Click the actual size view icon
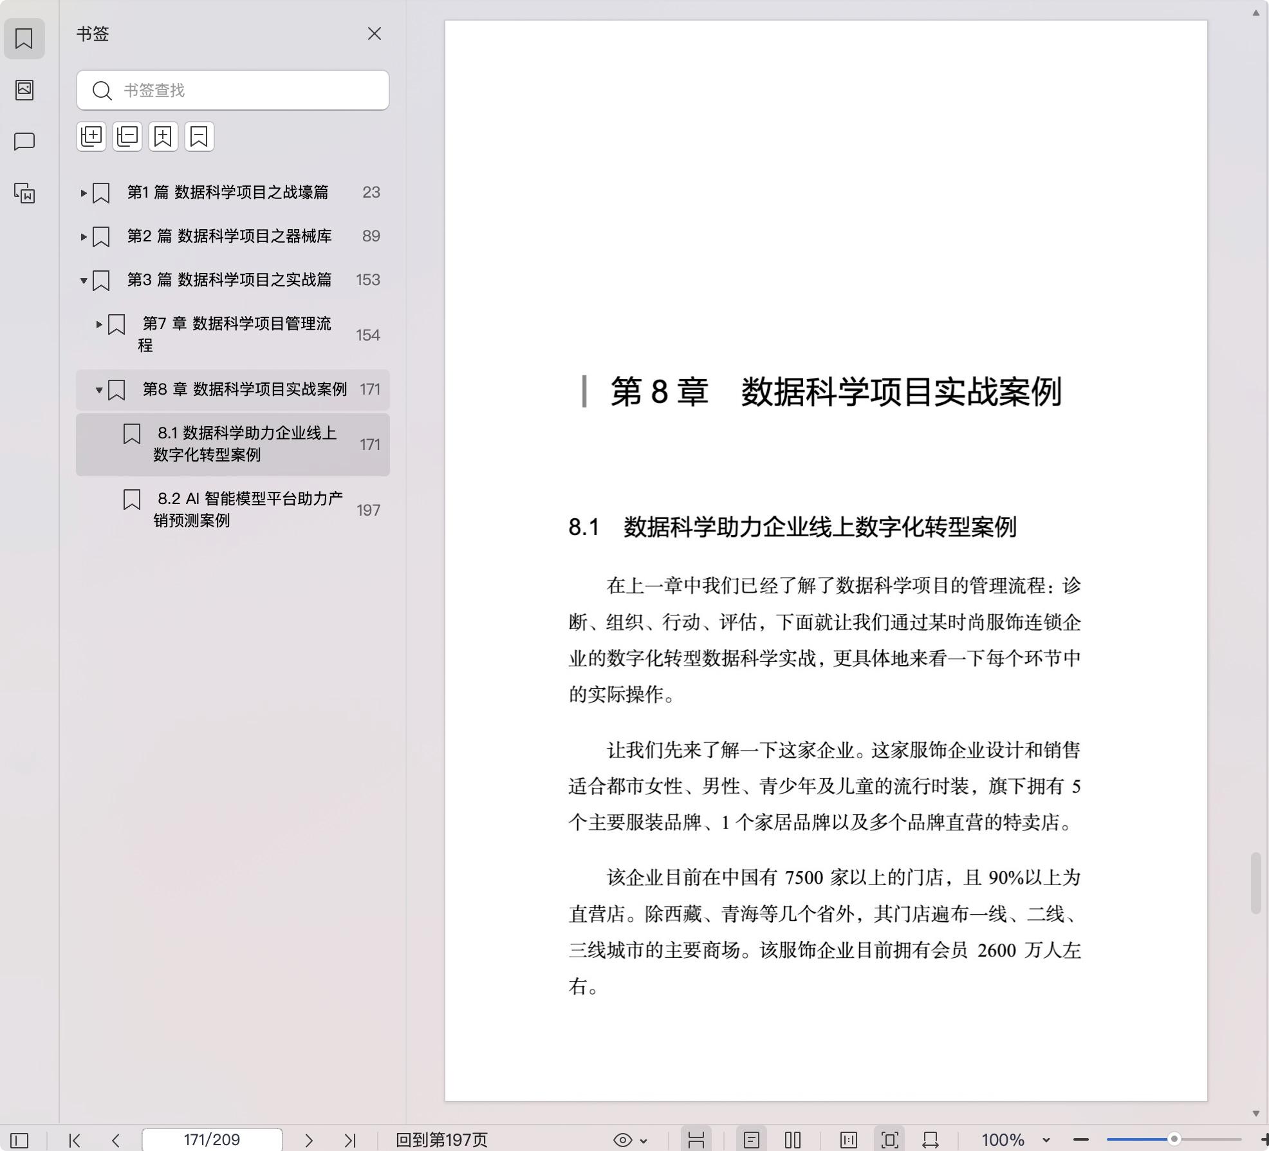 (849, 1140)
